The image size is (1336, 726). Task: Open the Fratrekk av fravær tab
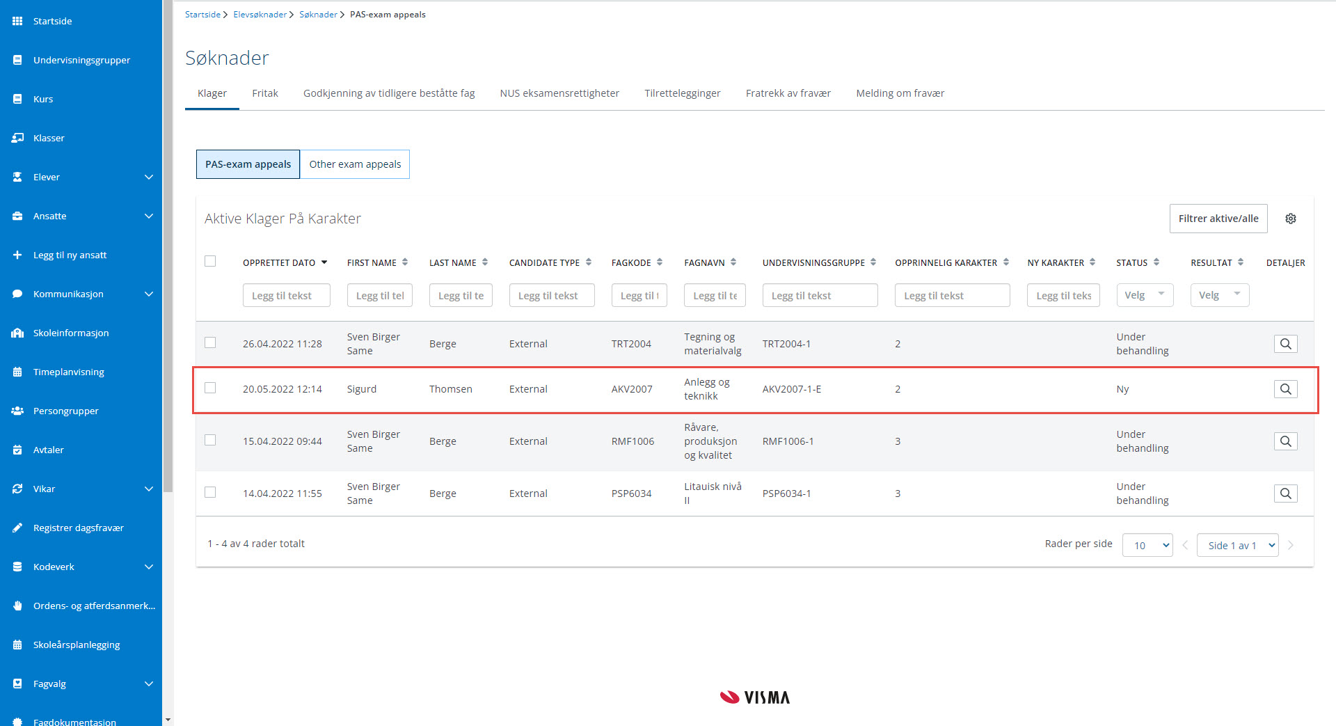pyautogui.click(x=788, y=93)
